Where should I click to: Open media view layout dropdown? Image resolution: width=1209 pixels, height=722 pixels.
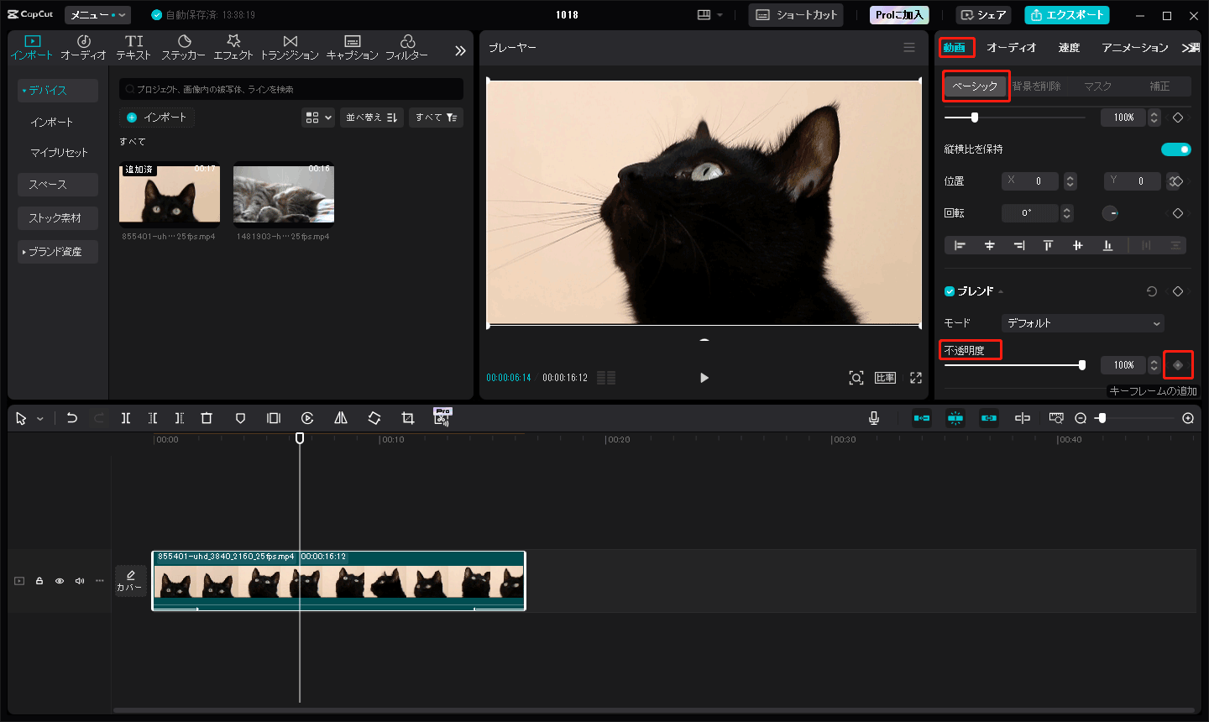318,118
